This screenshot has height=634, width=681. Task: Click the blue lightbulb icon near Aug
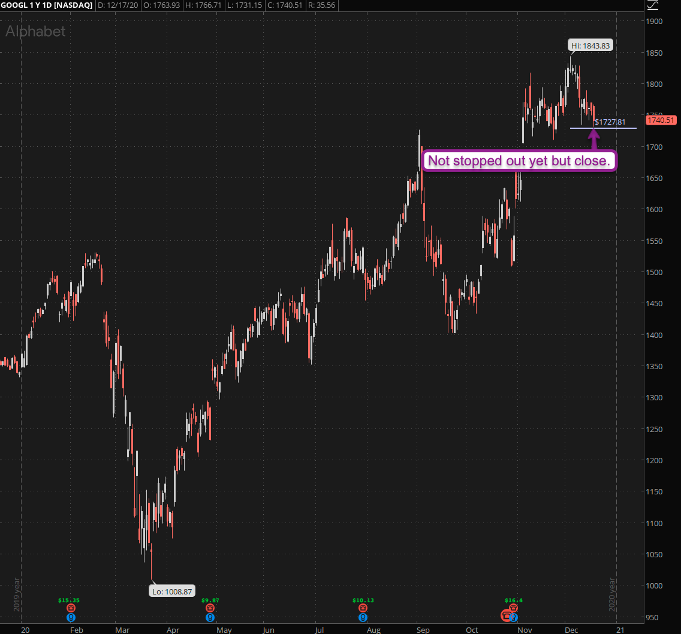[363, 617]
